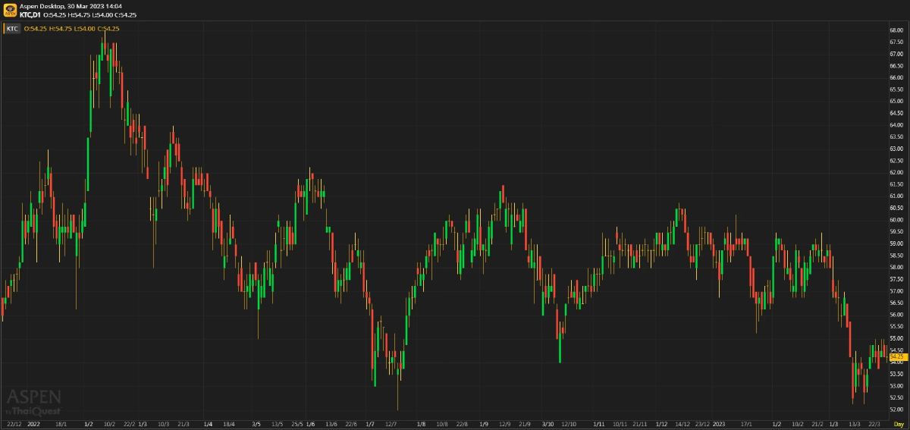Click the 22/3 date axis label
Image resolution: width=910 pixels, height=430 pixels.
[874, 425]
